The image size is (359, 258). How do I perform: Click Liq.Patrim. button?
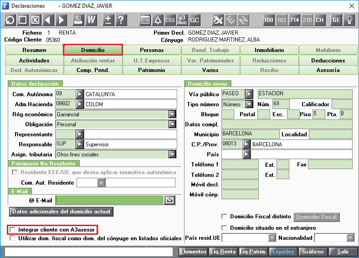pyautogui.click(x=253, y=252)
